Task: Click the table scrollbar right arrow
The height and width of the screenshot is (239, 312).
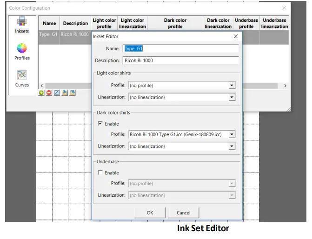Action: point(285,86)
